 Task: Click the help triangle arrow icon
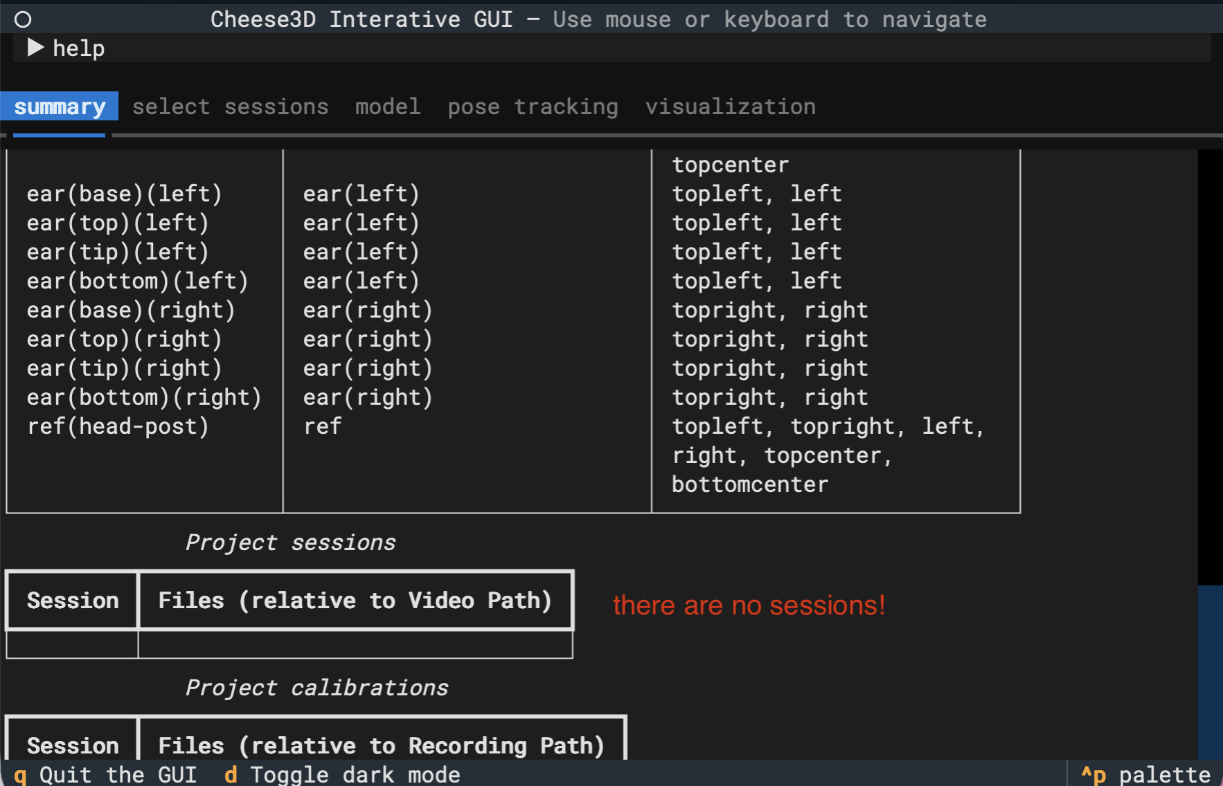[35, 48]
